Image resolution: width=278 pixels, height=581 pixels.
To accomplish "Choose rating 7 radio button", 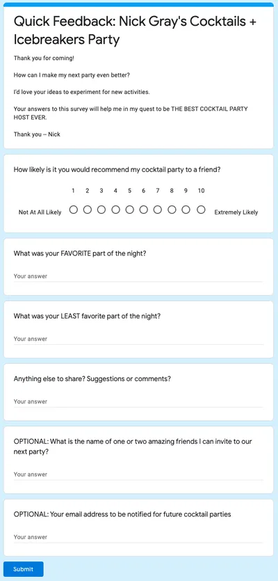I will click(158, 210).
